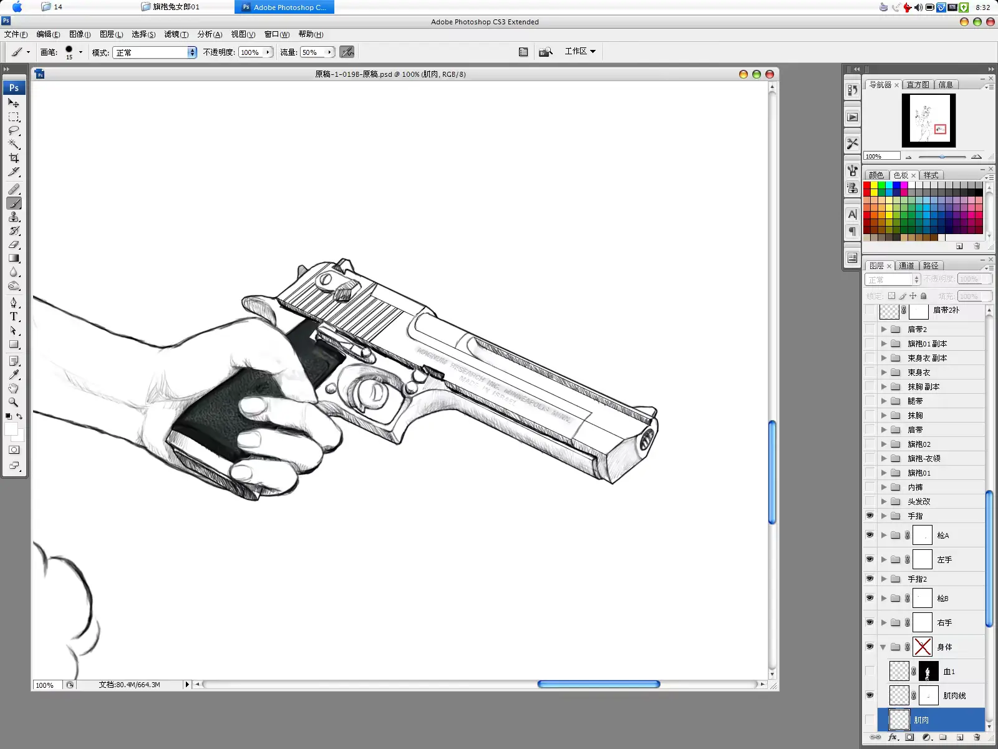Click the foreground color swatch
The height and width of the screenshot is (749, 998).
11,429
